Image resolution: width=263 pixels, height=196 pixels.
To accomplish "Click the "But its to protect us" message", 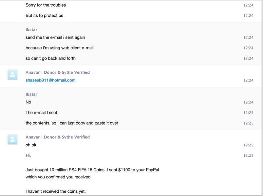I will point(44,15).
